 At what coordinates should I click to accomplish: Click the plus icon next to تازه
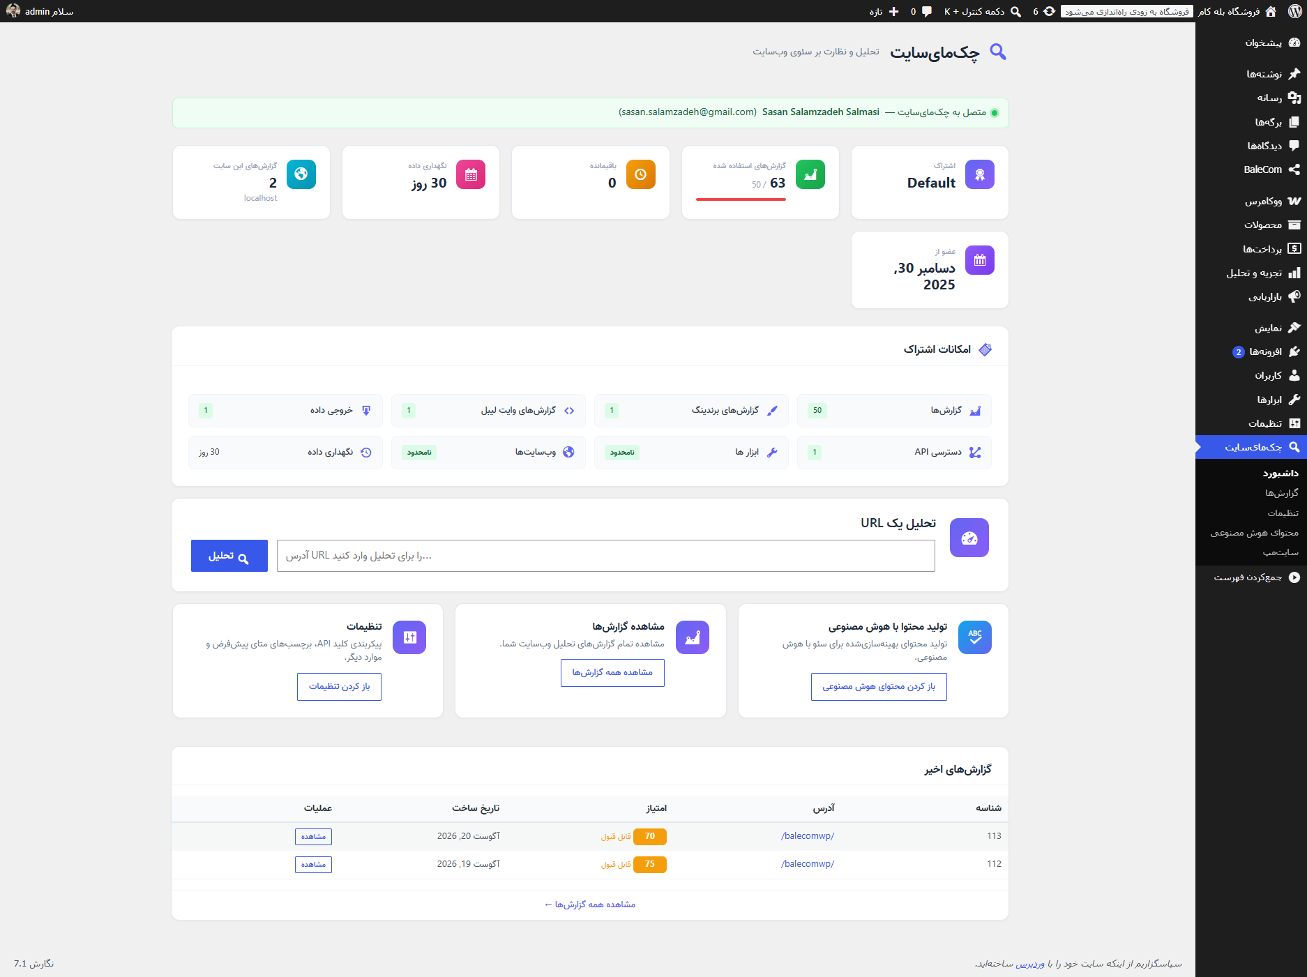893,11
